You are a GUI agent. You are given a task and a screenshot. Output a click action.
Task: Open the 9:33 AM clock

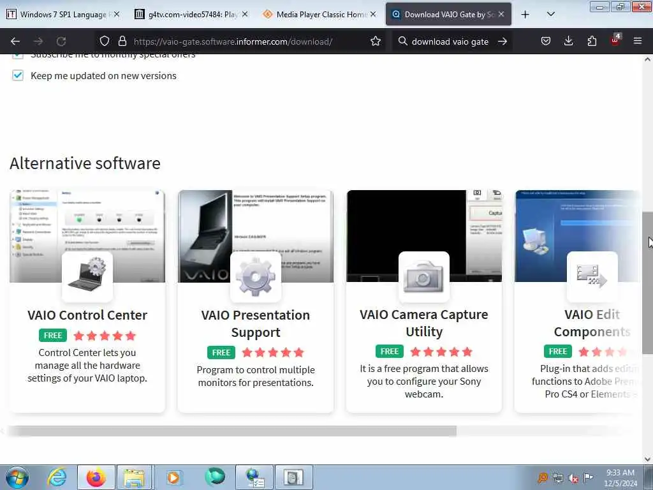tap(620, 477)
